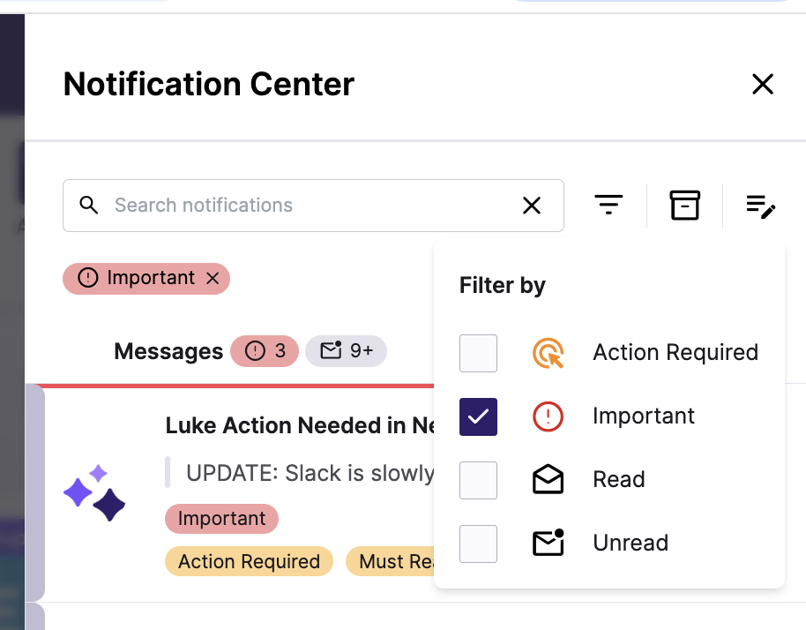Viewport: 806px width, 630px height.
Task: Tick the Unread filter checkbox
Action: point(478,544)
